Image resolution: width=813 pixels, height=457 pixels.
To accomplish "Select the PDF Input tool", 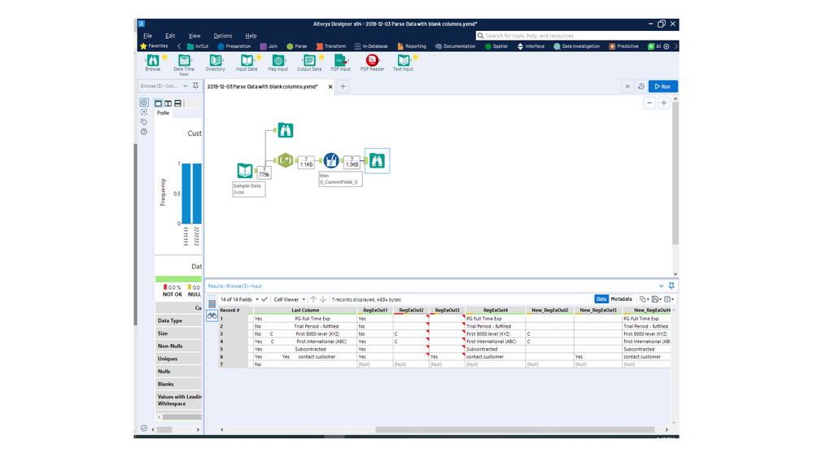I will [x=341, y=62].
